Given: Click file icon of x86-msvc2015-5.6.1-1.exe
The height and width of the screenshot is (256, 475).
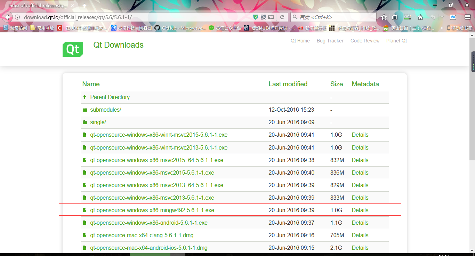Looking at the screenshot, I should (x=84, y=173).
